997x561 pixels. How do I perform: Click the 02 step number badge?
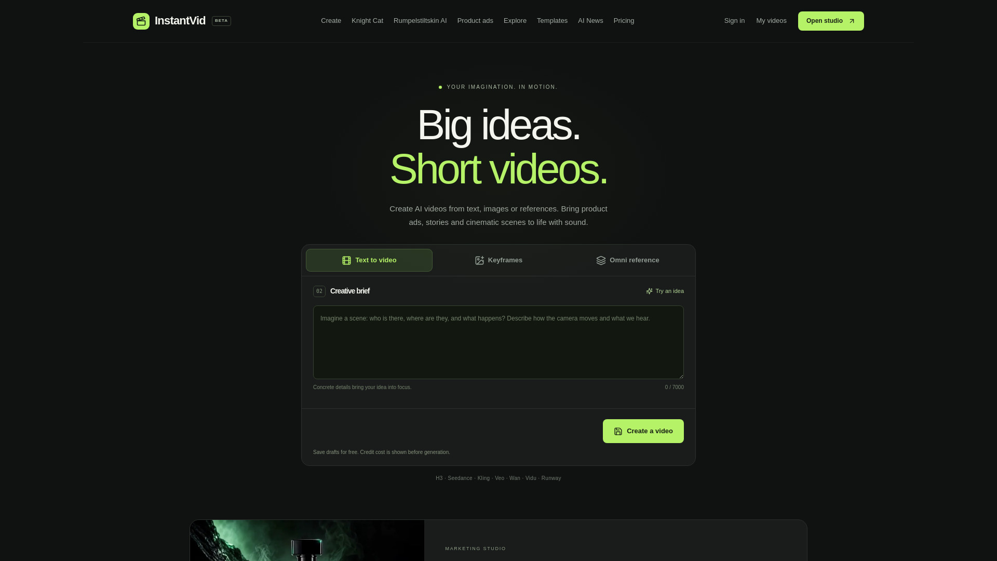point(319,291)
